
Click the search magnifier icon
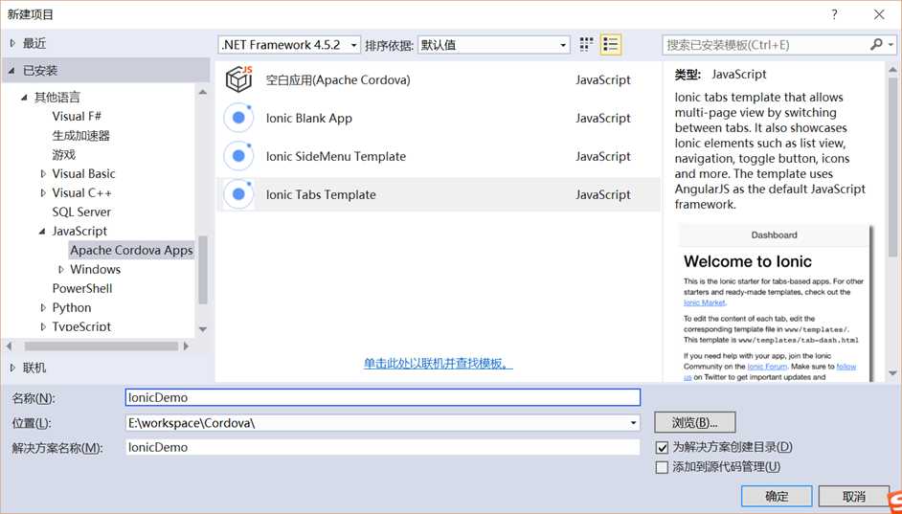coord(875,44)
